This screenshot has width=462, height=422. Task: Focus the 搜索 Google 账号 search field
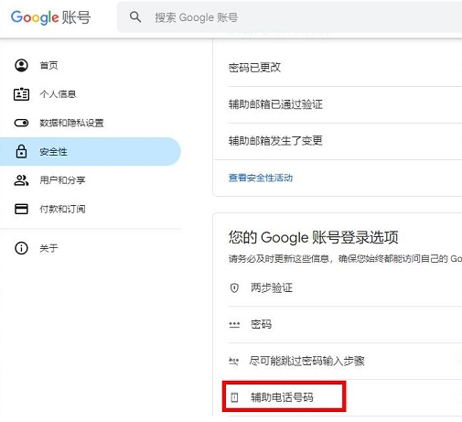click(289, 17)
